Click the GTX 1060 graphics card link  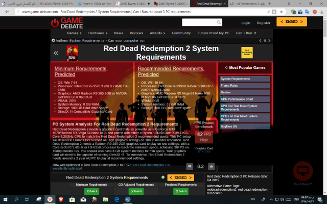pos(204,151)
